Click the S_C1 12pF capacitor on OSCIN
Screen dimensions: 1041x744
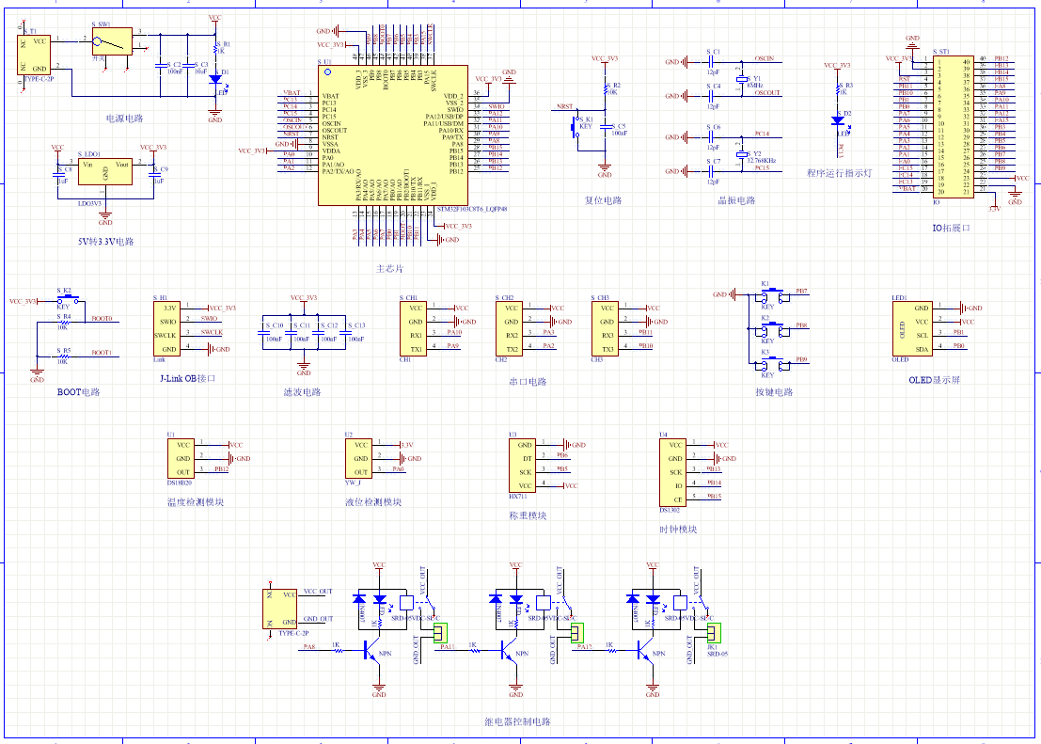point(712,62)
